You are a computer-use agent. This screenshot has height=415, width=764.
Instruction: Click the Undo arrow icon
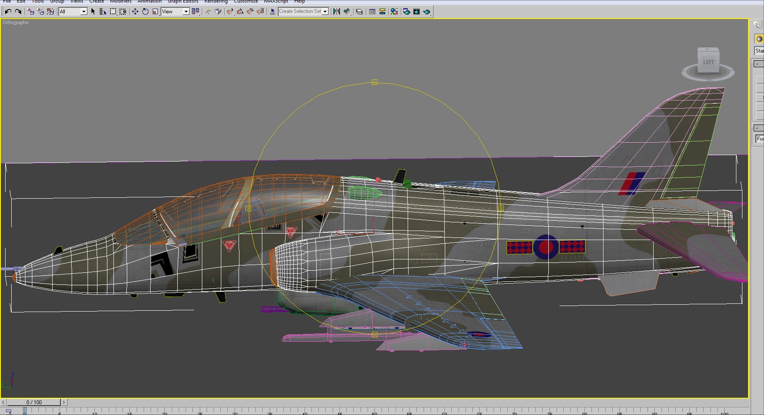pos(8,12)
